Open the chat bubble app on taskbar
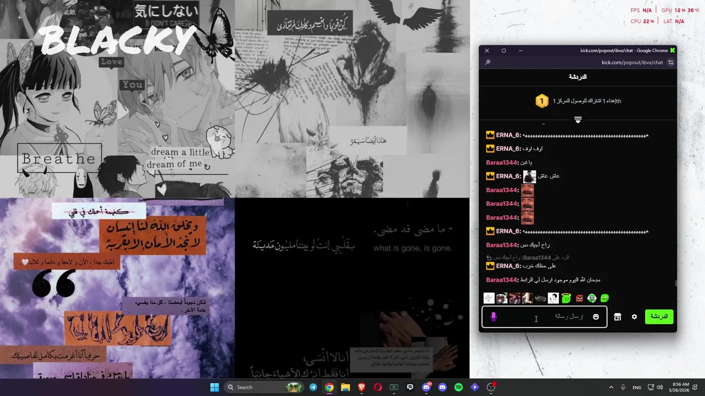The image size is (705, 396). (x=410, y=387)
